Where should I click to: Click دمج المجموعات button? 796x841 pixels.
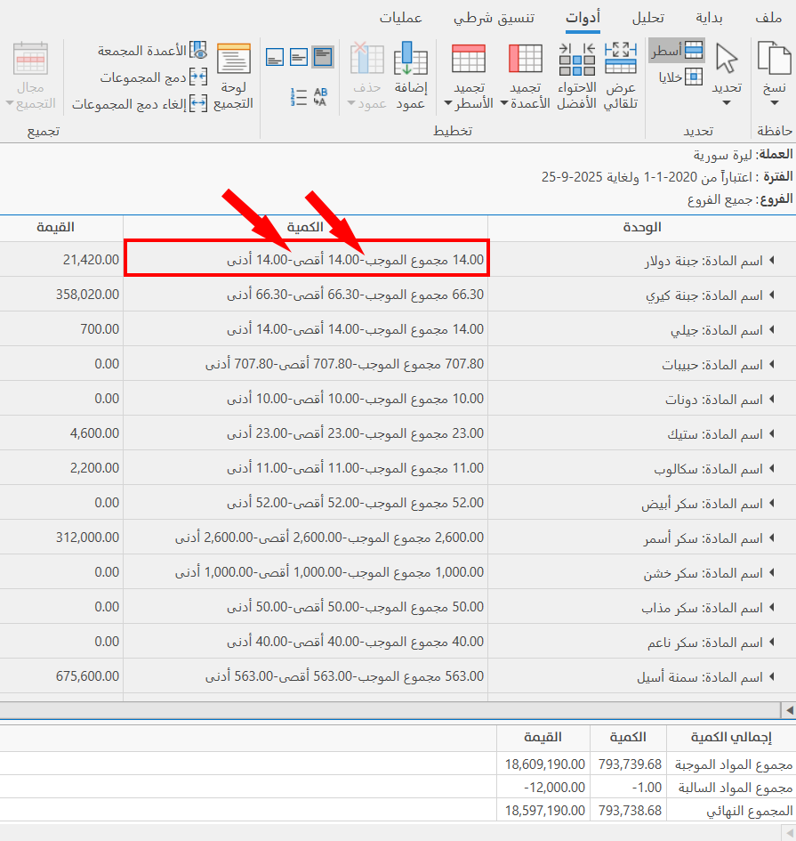pos(149,77)
